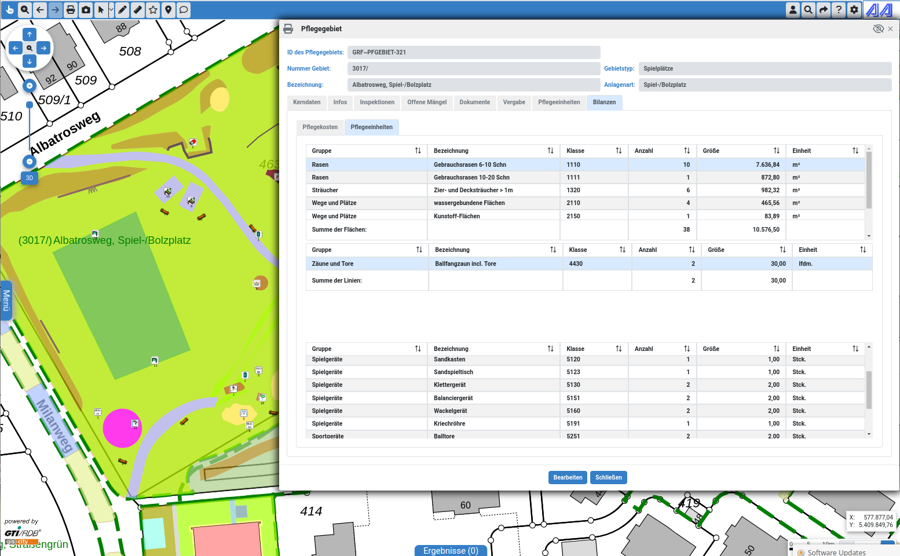The height and width of the screenshot is (556, 900).
Task: Select the pan hand tool
Action: click(x=9, y=10)
